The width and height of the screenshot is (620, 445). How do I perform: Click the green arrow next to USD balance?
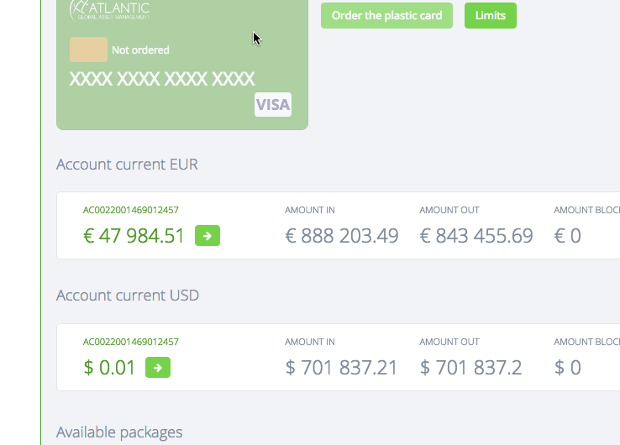pos(158,368)
